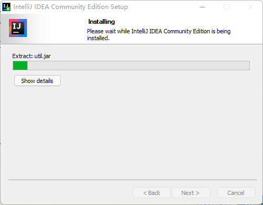Cancel the IntelliJ IDEA installation

coord(236,193)
